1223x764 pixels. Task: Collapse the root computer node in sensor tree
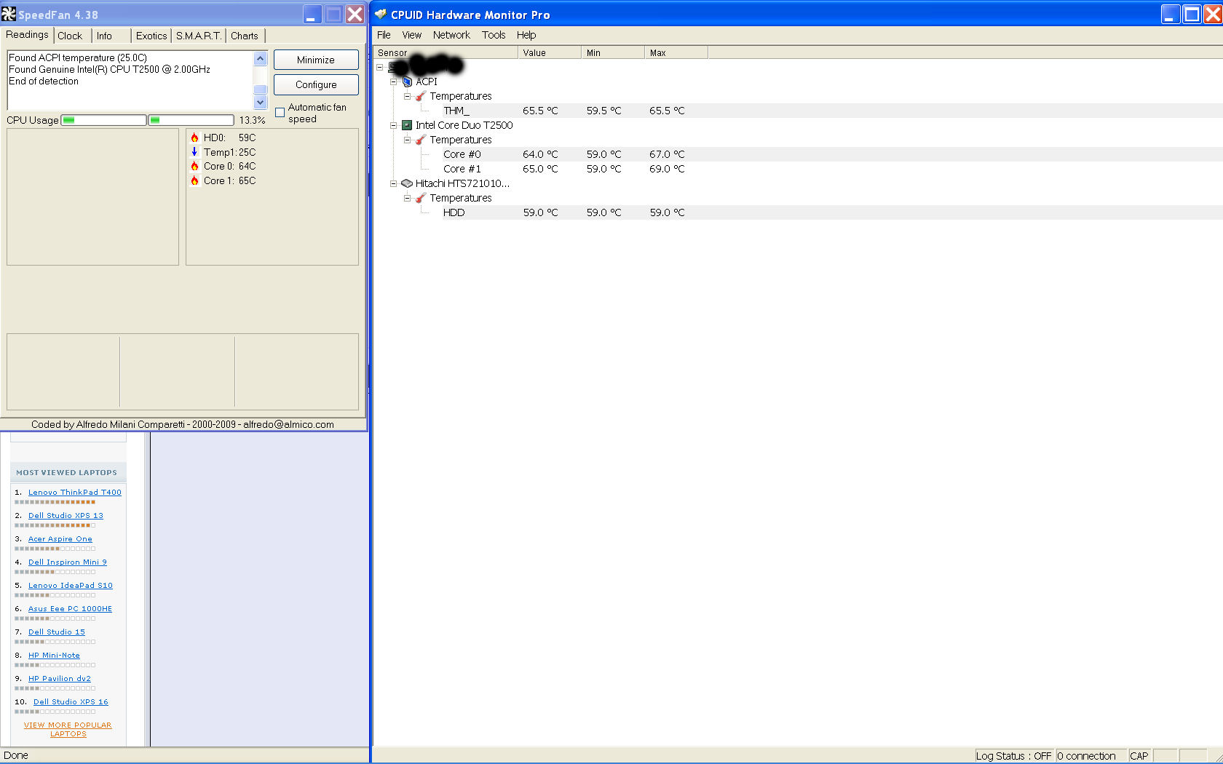[x=379, y=67]
